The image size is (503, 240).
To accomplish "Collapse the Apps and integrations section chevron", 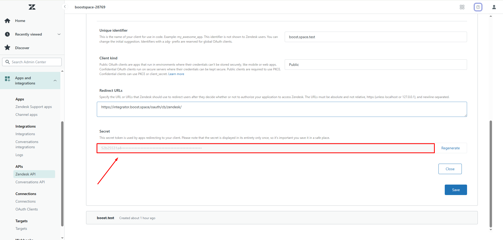I will pos(55,81).
